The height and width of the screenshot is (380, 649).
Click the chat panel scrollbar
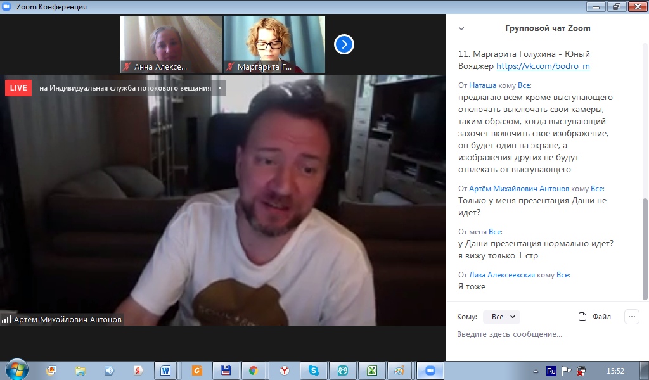coord(645,248)
